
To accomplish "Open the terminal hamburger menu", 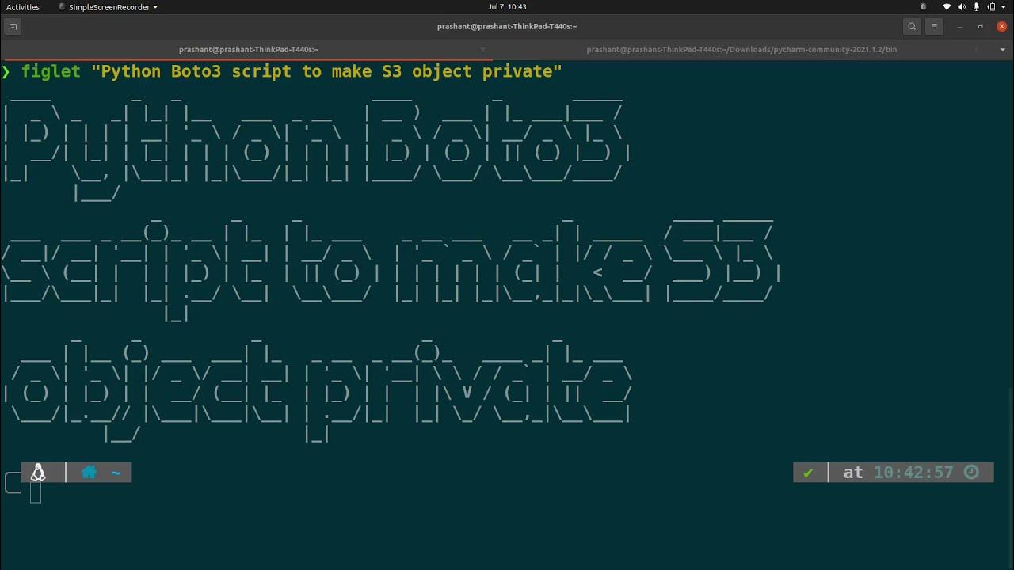I will 934,26.
